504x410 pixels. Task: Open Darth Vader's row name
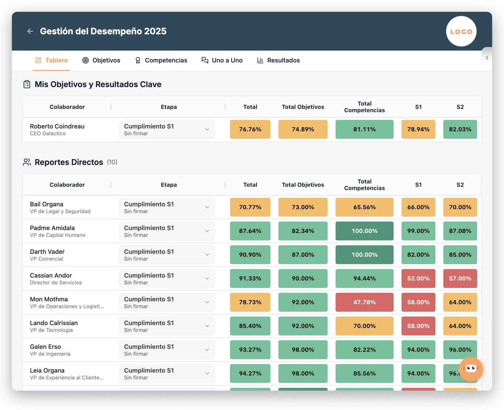pos(47,252)
